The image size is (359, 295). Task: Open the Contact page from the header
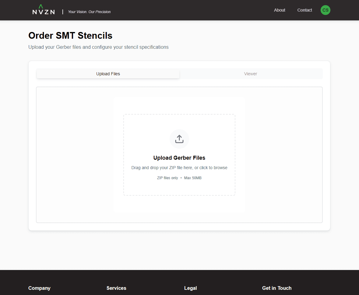click(304, 10)
